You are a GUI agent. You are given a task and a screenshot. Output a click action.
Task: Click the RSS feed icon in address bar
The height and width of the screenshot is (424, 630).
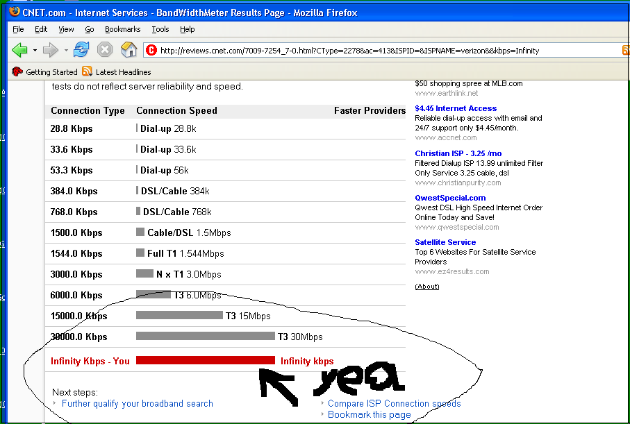[626, 50]
